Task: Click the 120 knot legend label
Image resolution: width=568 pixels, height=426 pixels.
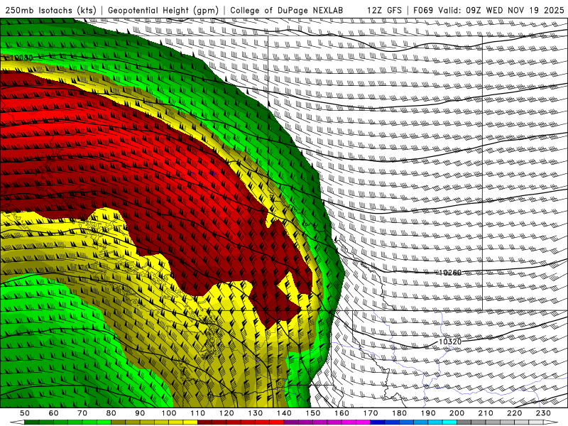Action: (226, 413)
